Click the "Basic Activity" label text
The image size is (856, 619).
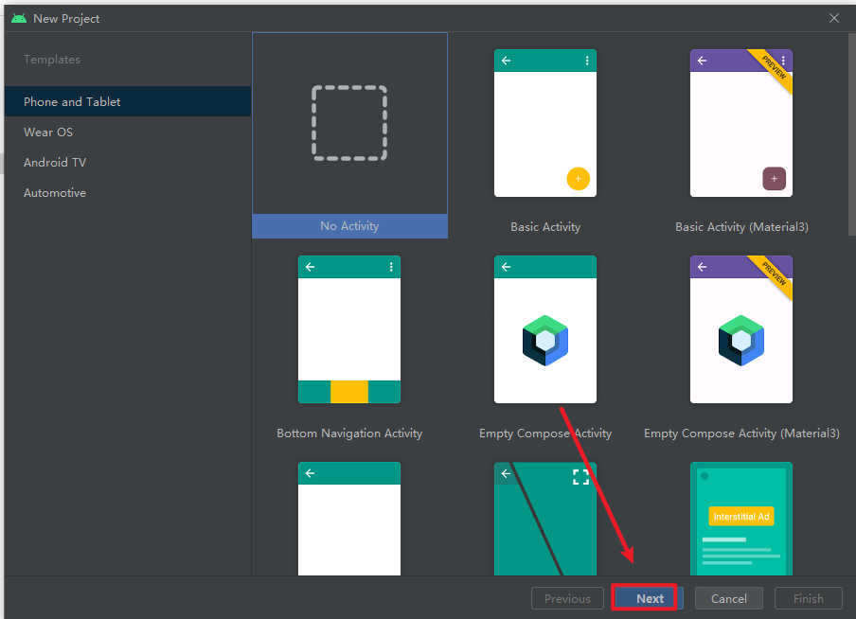point(545,227)
